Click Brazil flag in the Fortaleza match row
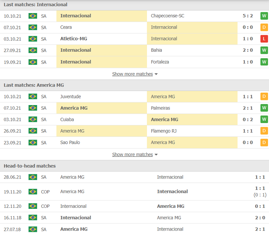Image resolution: width=269 pixels, height=235 pixels. tap(33, 62)
